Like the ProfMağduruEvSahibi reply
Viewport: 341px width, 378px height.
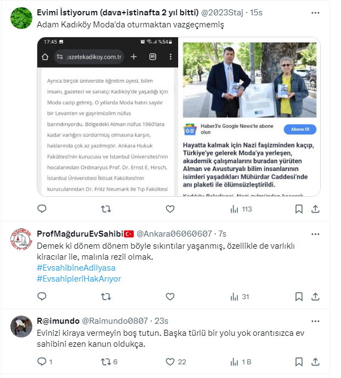170,296
